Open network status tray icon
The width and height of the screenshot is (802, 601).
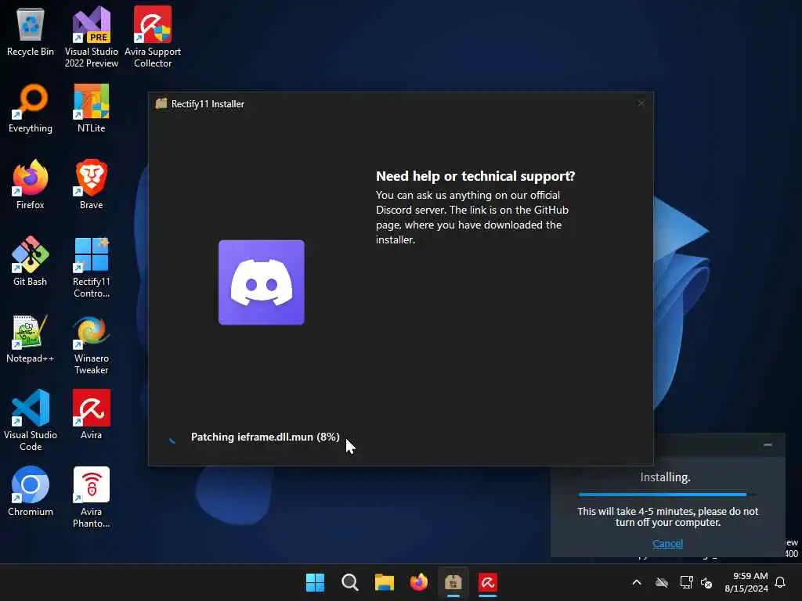(x=686, y=582)
